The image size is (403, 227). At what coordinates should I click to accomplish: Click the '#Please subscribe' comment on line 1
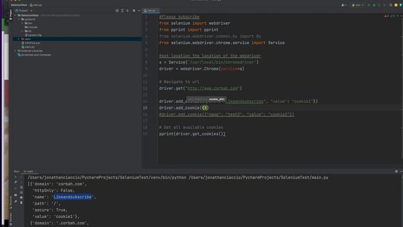[x=179, y=17]
